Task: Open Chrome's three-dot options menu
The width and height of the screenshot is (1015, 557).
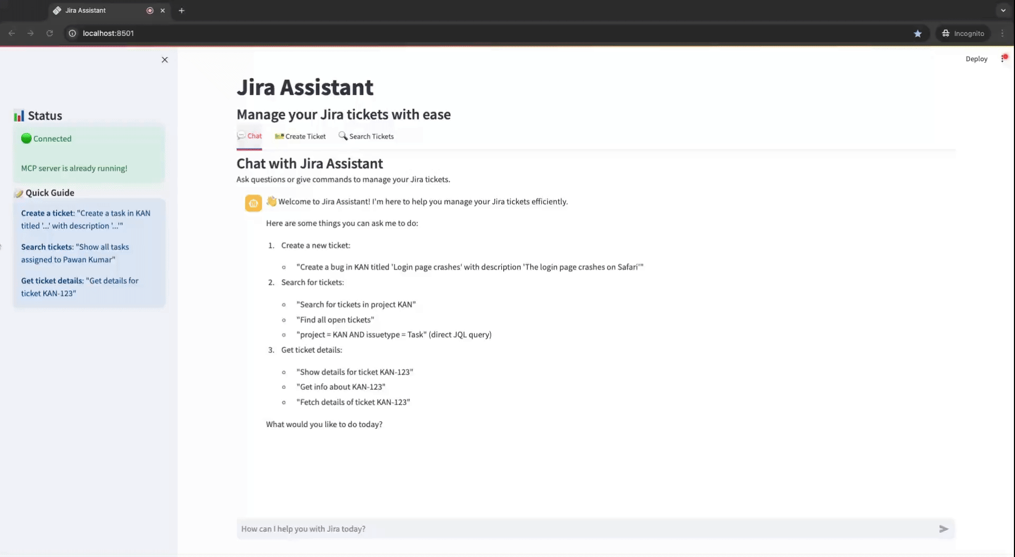Action: pyautogui.click(x=1002, y=33)
